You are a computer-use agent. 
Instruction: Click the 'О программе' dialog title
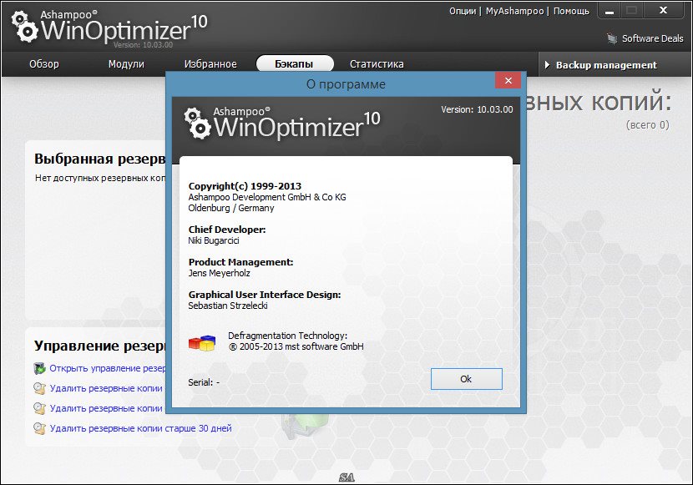[346, 84]
